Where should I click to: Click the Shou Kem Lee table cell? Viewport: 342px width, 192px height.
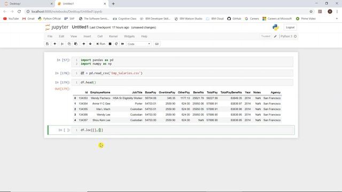tap(101, 120)
